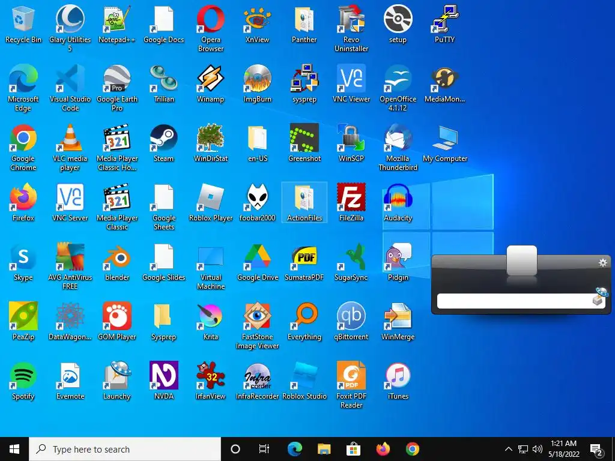Select the Mozilla Thunderbird icon
This screenshot has height=461, width=615.
tap(398, 148)
